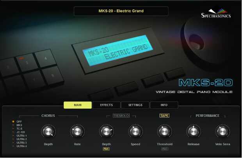Click the Tremolo Speed knob

(135, 132)
